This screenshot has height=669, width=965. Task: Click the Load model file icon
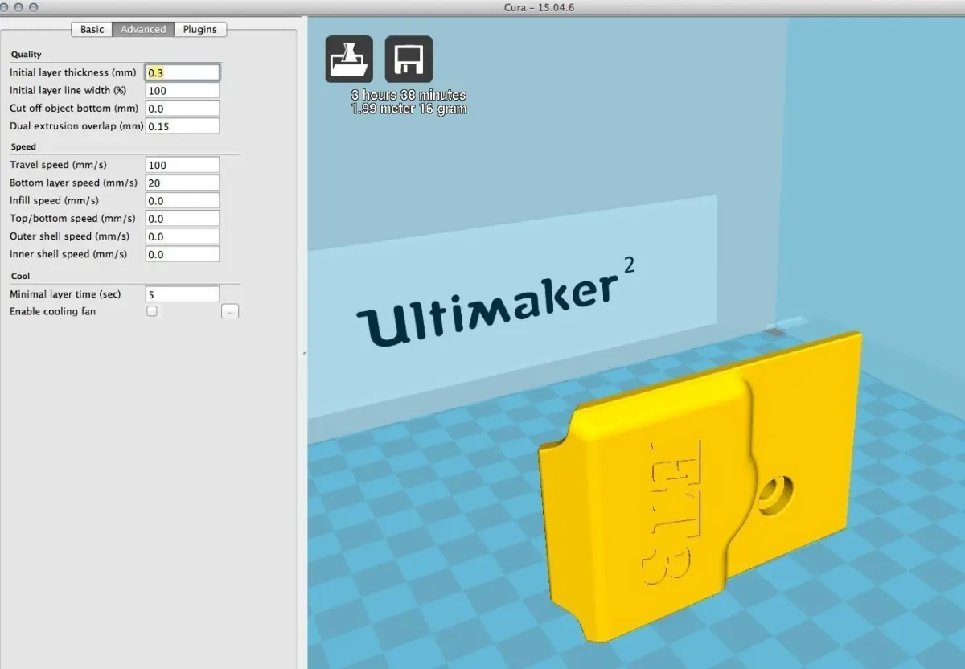349,59
